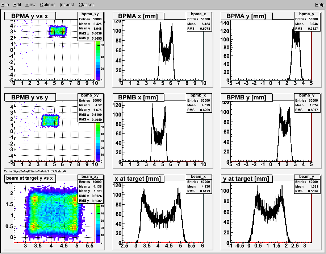The width and height of the screenshot is (326, 254).
Task: Click 'RMS 0.6078' in bpma_x stats
Action: coord(199,29)
